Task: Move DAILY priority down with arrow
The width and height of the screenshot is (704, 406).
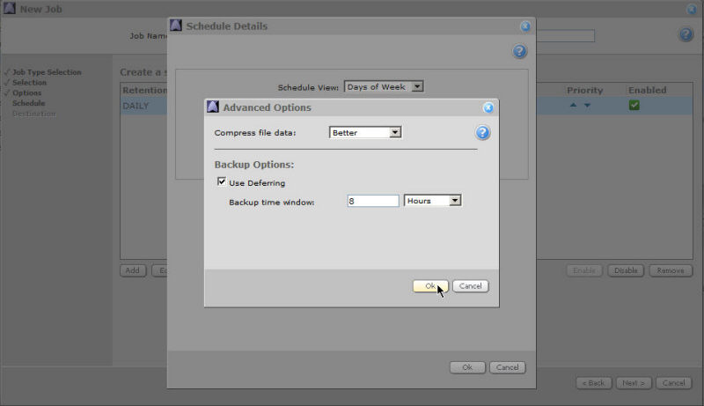Action: 587,106
